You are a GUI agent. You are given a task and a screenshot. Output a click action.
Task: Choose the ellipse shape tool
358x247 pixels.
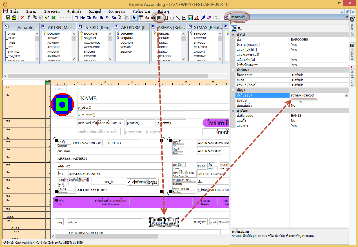pos(172,18)
